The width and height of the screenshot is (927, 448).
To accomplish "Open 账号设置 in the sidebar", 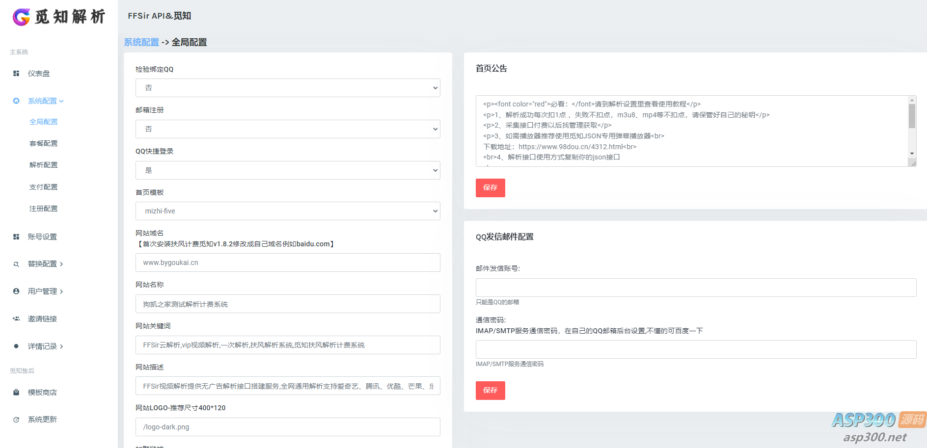I will tap(42, 237).
